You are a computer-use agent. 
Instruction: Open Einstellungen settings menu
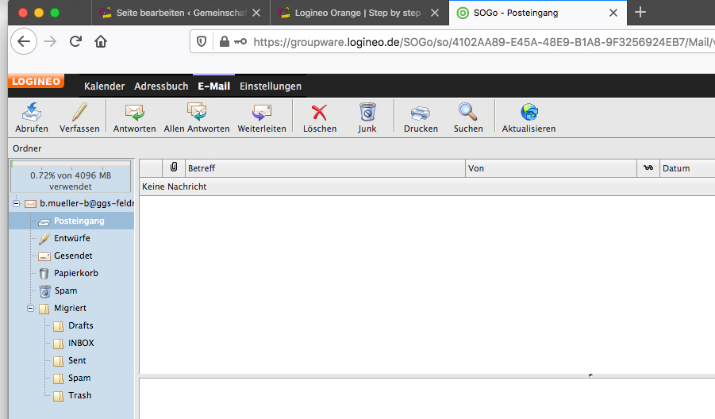point(271,86)
